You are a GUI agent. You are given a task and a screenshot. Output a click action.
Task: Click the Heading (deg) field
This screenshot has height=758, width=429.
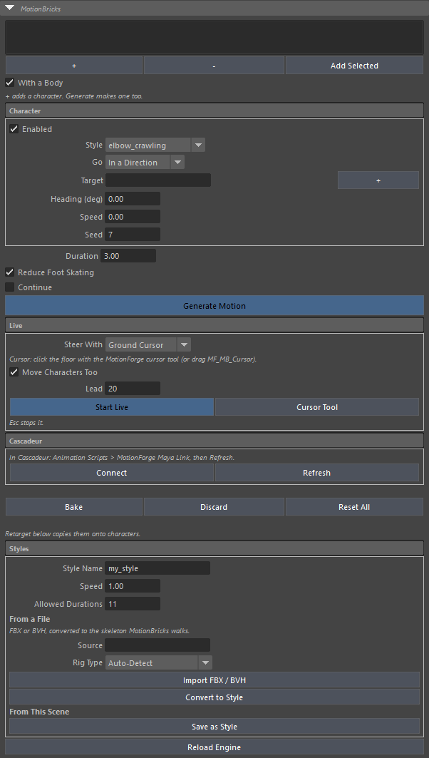click(133, 199)
